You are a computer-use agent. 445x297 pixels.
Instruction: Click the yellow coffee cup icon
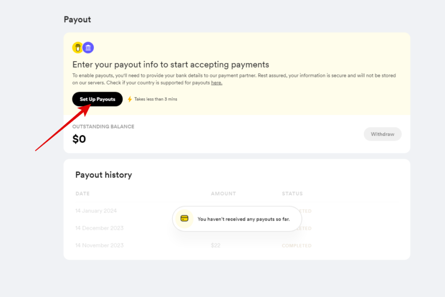[78, 47]
